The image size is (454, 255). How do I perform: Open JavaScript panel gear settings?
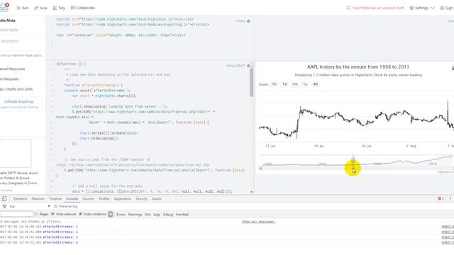(x=248, y=66)
